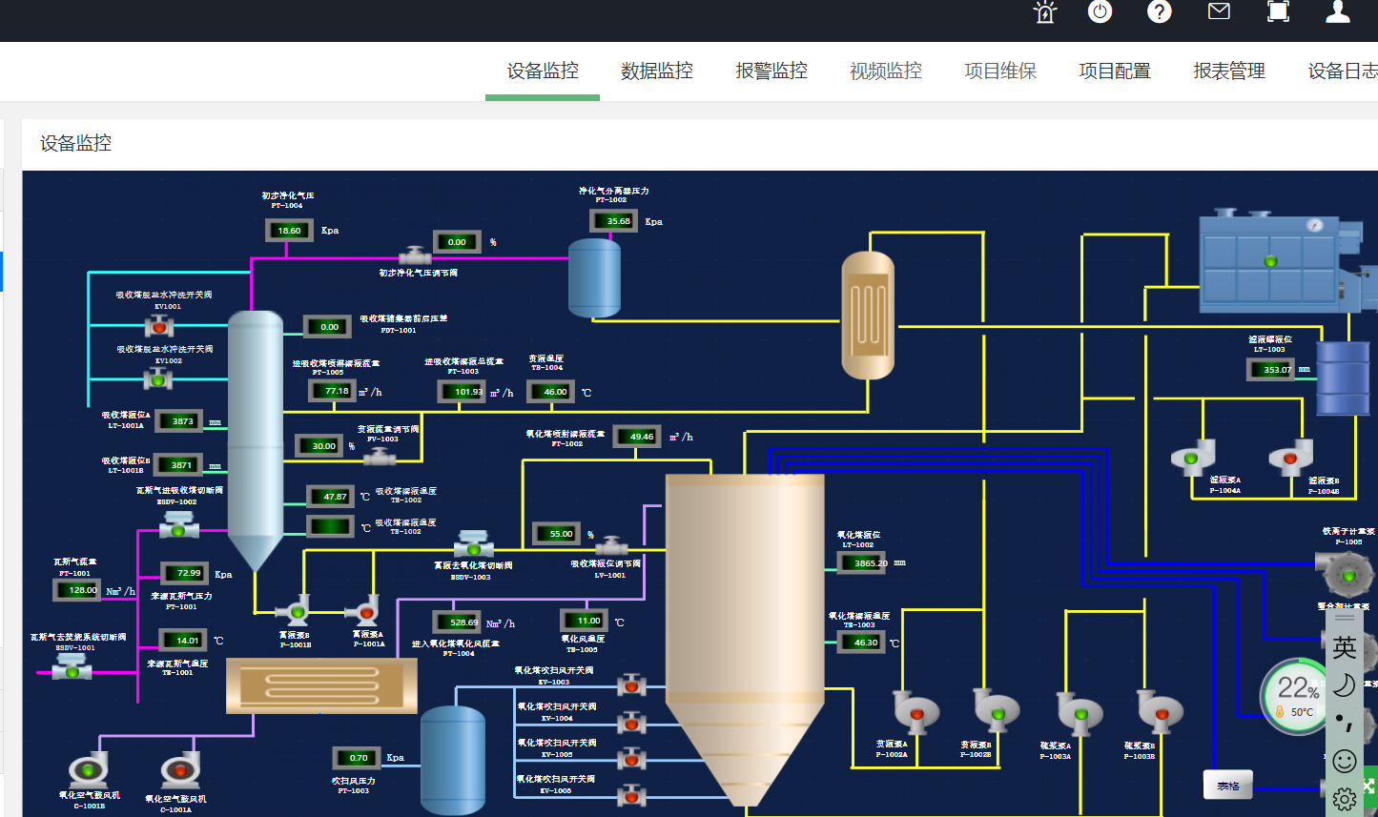Open help via the question mark icon
The height and width of the screenshot is (817, 1378).
tap(1159, 11)
